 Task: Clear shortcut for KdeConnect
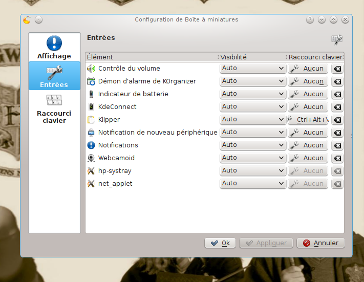click(x=337, y=107)
